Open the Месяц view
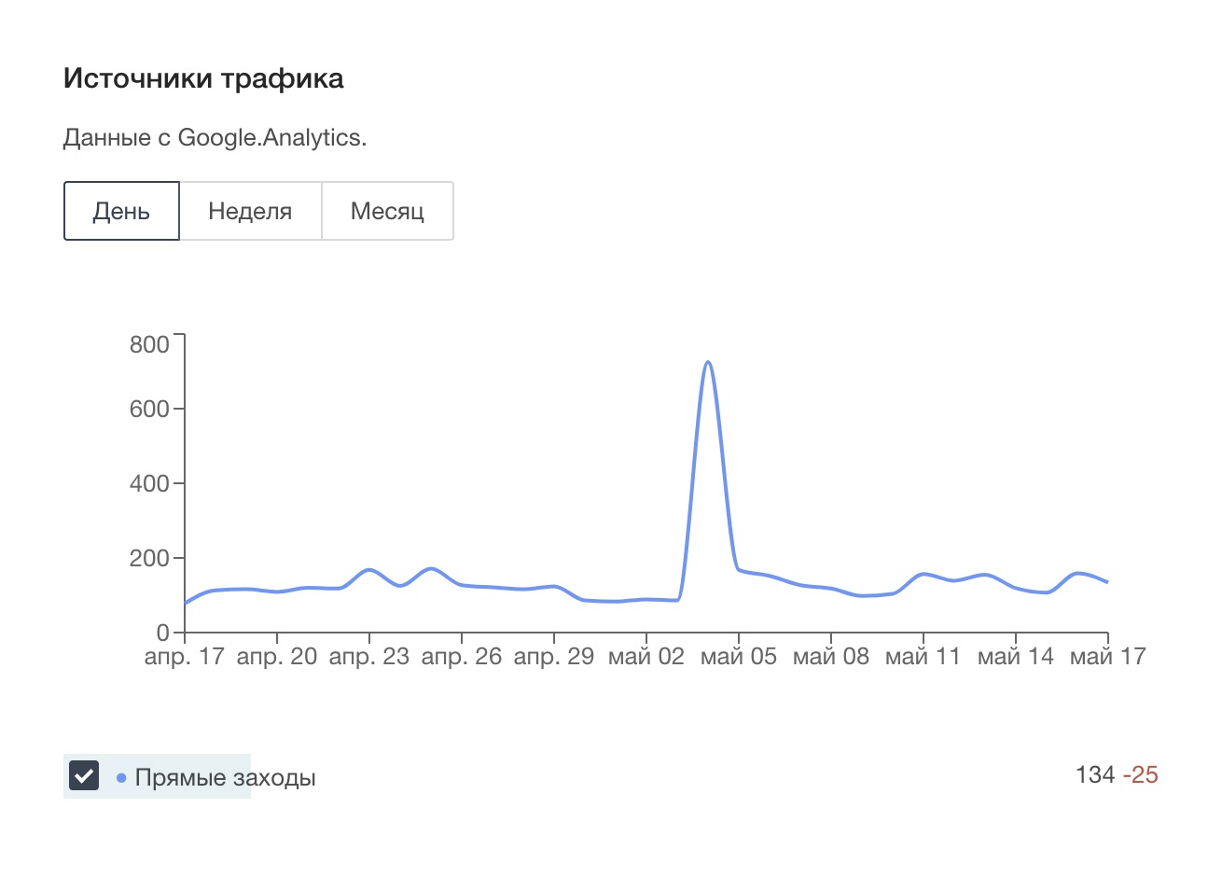The image size is (1222, 877). coord(387,211)
